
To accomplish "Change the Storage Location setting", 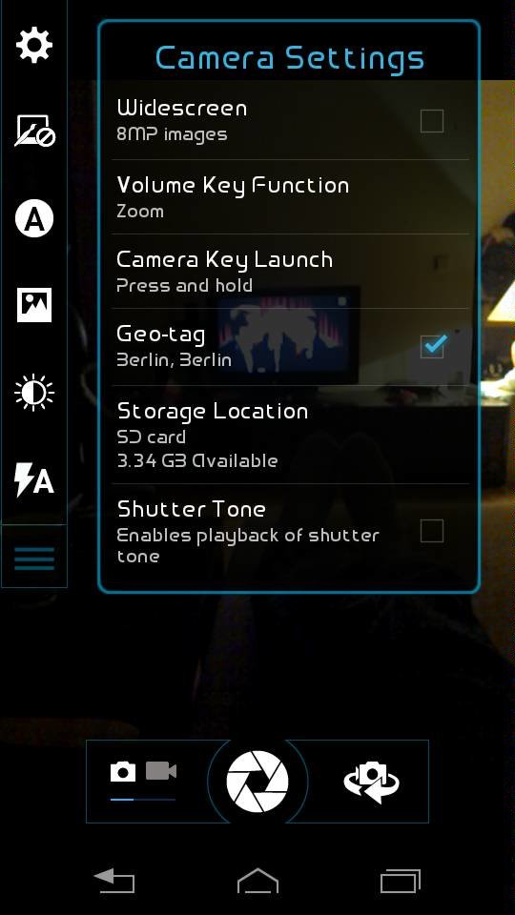I will point(290,435).
